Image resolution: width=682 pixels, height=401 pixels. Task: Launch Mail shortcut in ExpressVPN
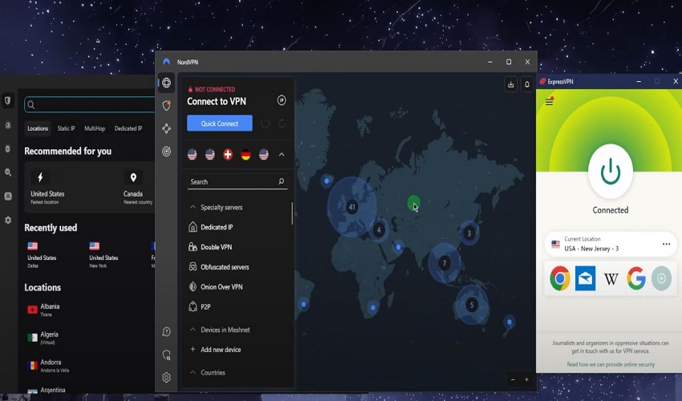click(586, 278)
